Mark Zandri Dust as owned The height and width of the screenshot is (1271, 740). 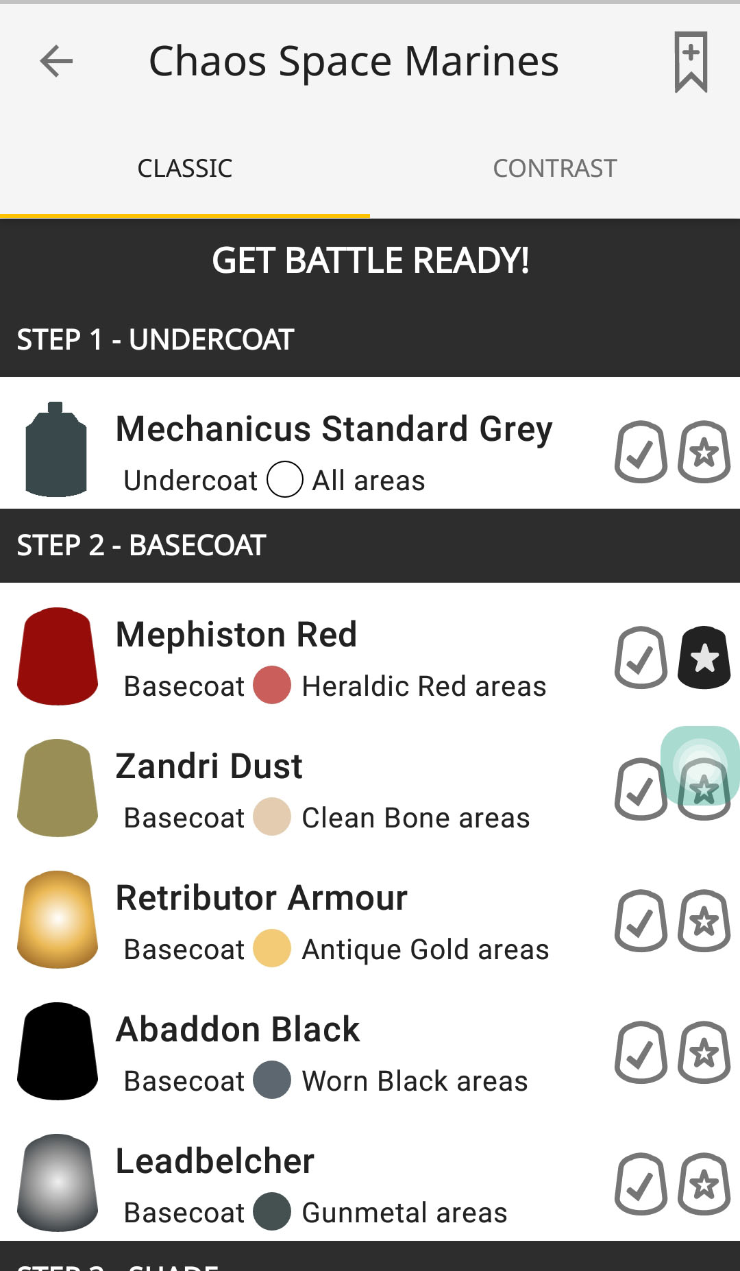click(641, 789)
